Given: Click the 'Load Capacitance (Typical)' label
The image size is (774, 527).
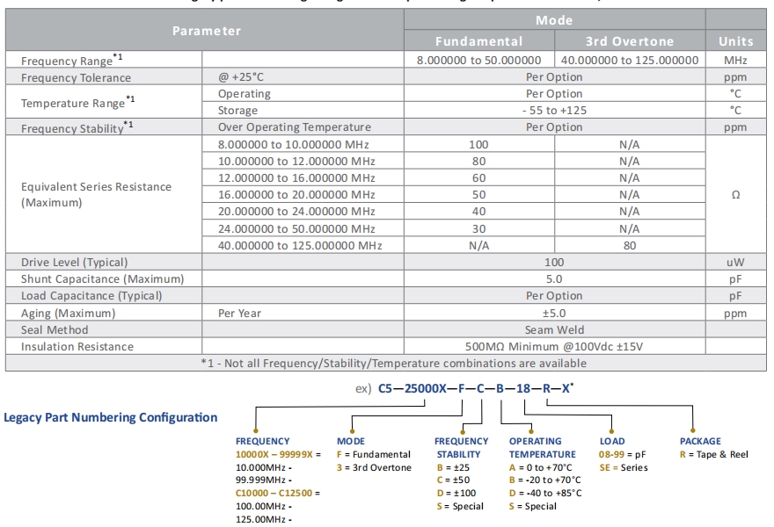Looking at the screenshot, I should pos(91,296).
